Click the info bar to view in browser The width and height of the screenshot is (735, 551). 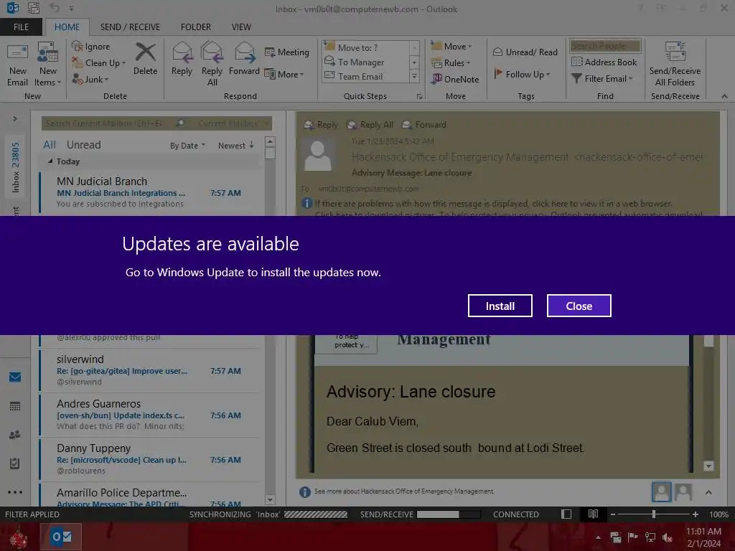[493, 204]
